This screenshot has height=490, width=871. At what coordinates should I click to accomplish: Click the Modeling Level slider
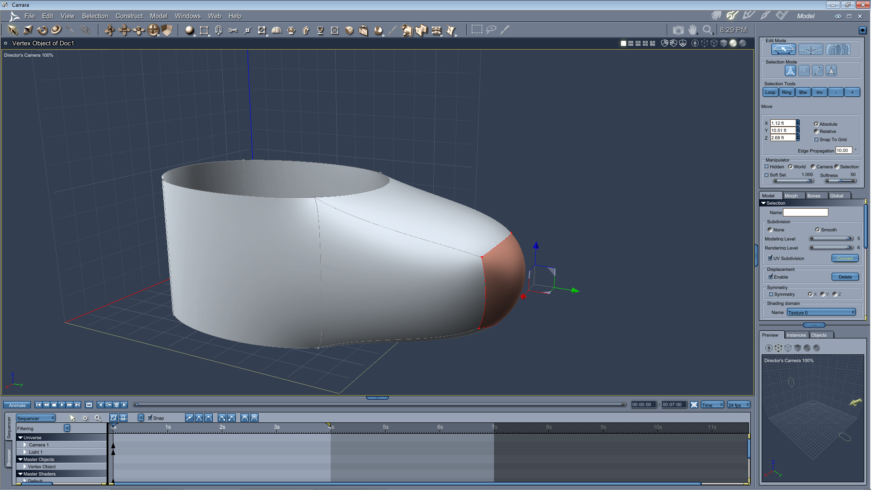[x=831, y=239]
